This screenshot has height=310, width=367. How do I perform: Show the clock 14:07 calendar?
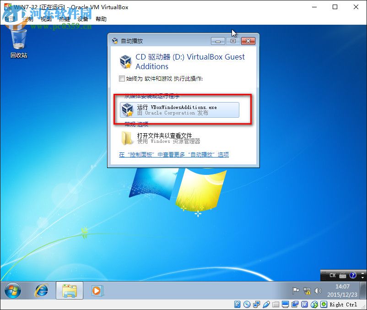[x=342, y=291]
